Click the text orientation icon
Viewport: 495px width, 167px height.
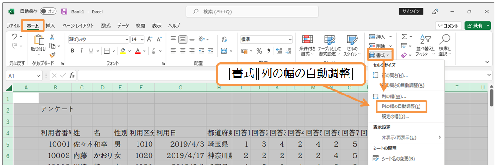pyautogui.click(x=202, y=39)
